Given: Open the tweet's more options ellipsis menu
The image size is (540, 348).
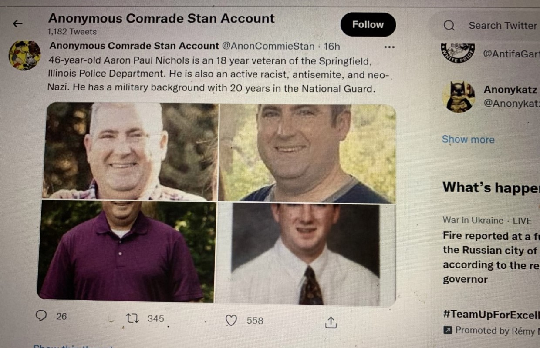Looking at the screenshot, I should point(390,47).
